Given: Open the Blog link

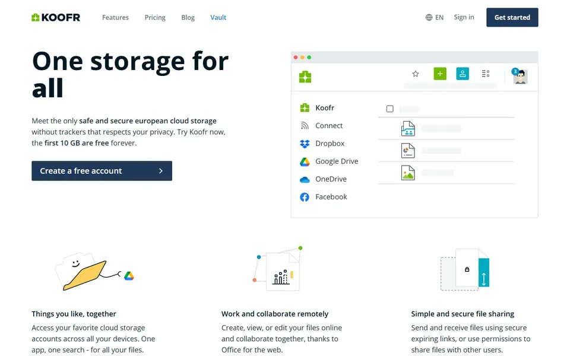Looking at the screenshot, I should [x=188, y=17].
